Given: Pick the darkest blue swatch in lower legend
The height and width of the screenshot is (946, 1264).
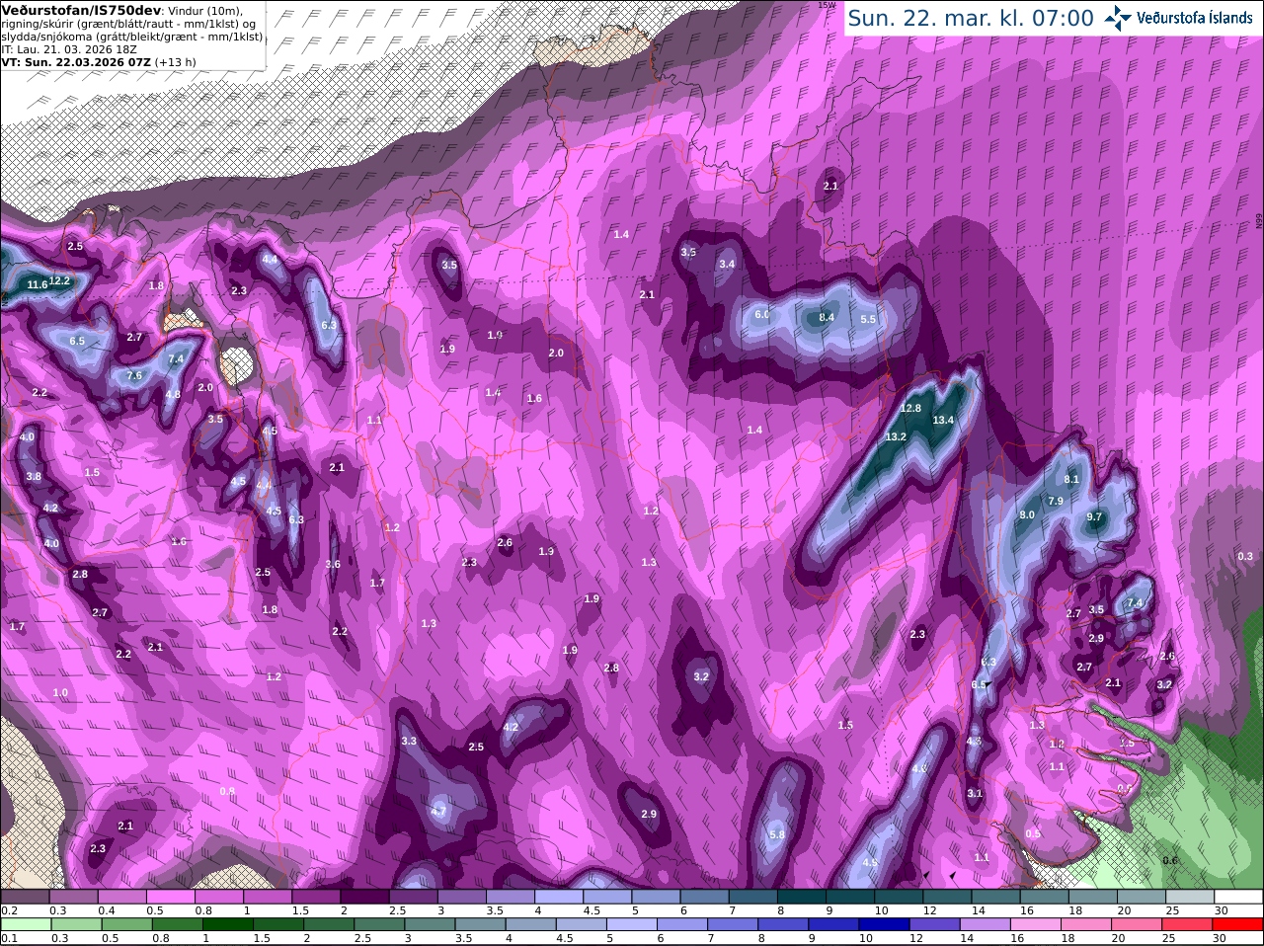Looking at the screenshot, I should click(885, 924).
